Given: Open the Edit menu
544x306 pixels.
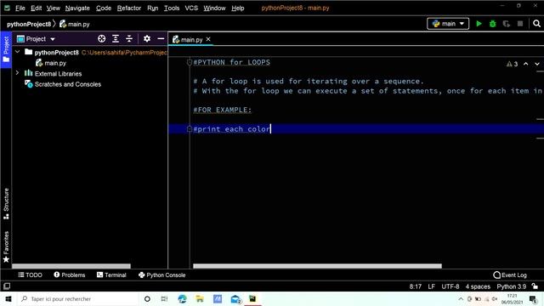Looking at the screenshot, I should [36, 8].
